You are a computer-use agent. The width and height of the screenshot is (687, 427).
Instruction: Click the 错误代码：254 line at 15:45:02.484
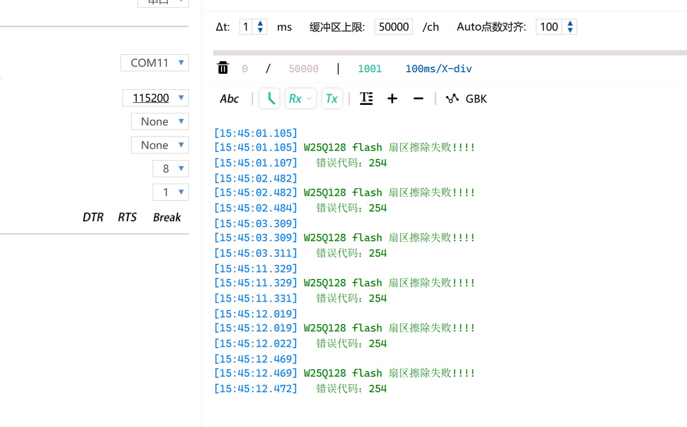click(352, 208)
